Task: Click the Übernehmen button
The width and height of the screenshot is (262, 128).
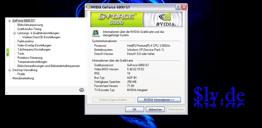Action: tap(176, 110)
